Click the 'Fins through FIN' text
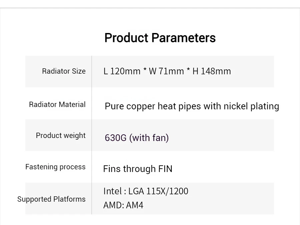The height and width of the screenshot is (225, 300). coord(138,169)
